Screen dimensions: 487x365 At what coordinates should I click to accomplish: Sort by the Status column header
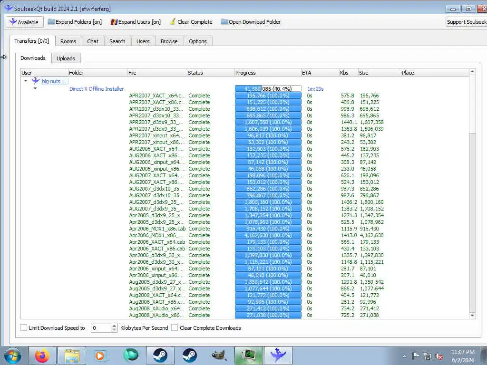click(211, 73)
